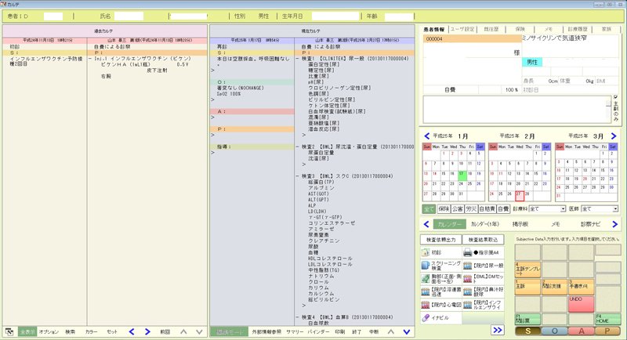Image resolution: width=627 pixels, height=340 pixels.
Task: Select the 【院内】インフルエンザ test icon
Action: (467, 305)
